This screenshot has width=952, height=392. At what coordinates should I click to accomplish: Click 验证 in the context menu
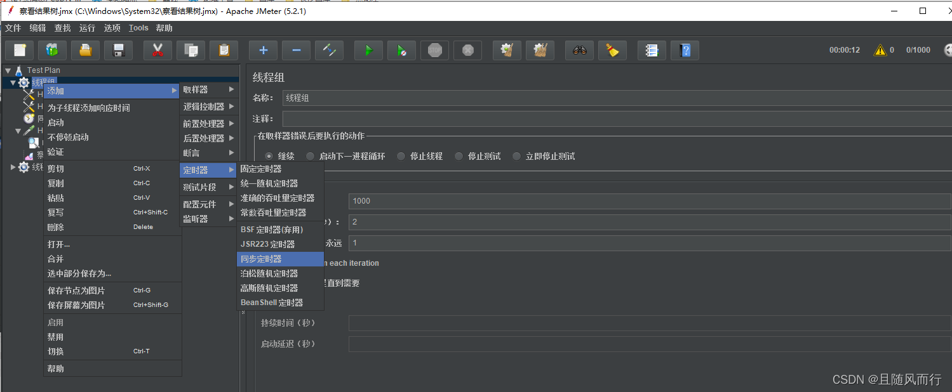[112, 152]
